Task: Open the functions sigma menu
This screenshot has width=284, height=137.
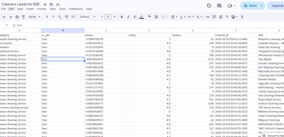Action: 242,17
